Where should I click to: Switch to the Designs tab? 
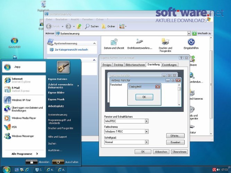[107, 65]
